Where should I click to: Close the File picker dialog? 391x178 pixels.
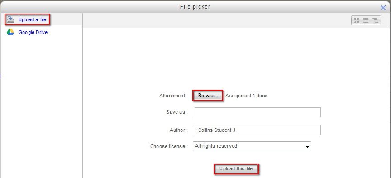point(383,8)
